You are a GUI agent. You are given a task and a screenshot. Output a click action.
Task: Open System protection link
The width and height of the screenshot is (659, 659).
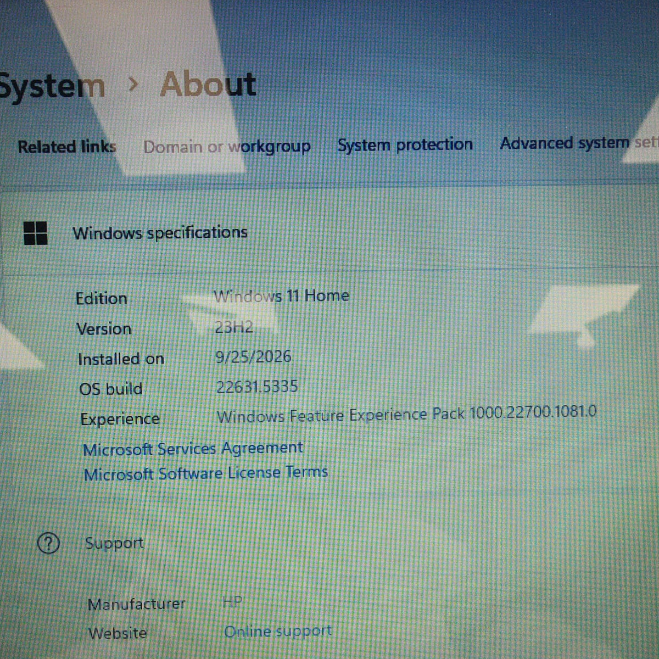(x=405, y=144)
